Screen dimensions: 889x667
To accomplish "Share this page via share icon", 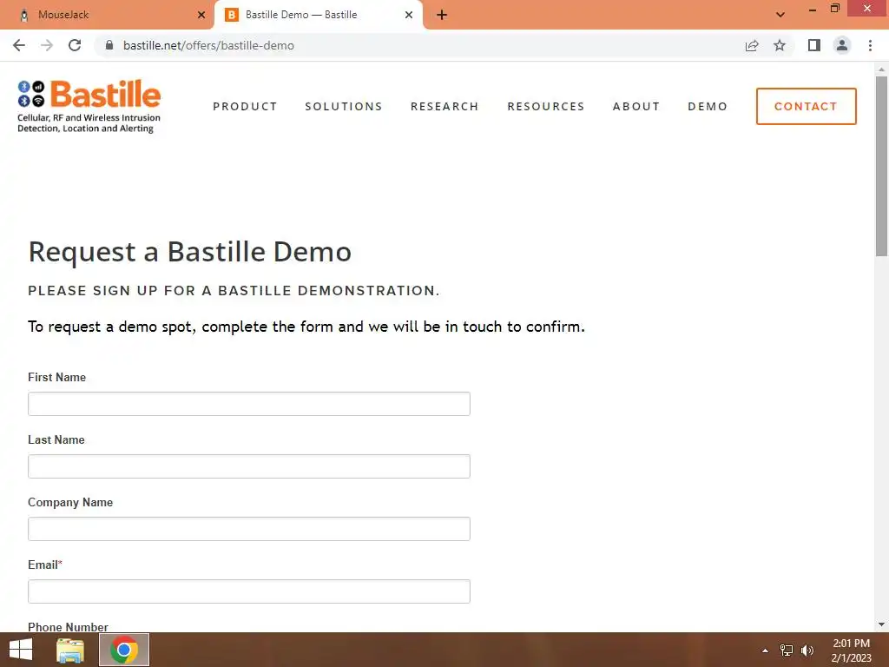I will pyautogui.click(x=752, y=45).
